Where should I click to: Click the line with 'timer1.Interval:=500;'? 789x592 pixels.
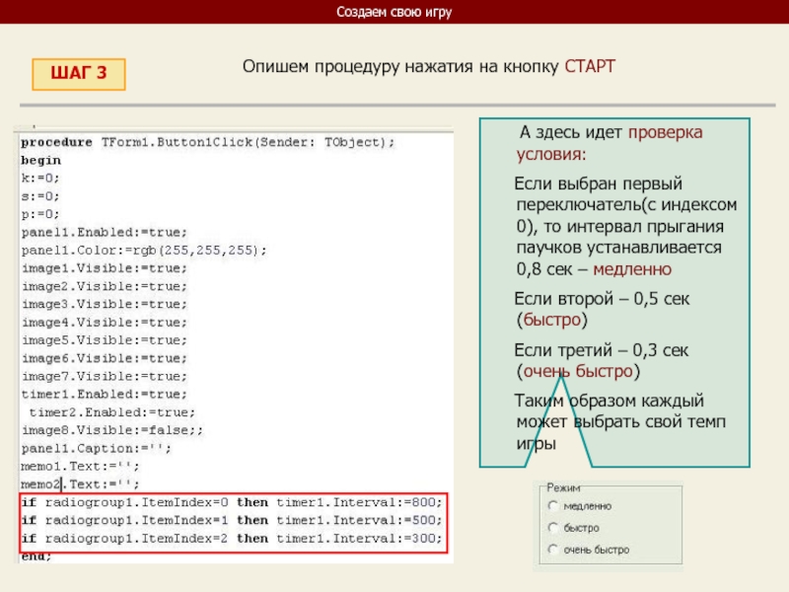[x=232, y=521]
